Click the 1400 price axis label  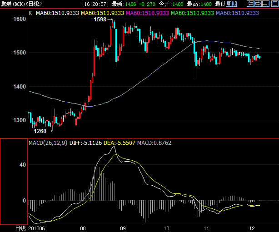[x=20, y=87]
